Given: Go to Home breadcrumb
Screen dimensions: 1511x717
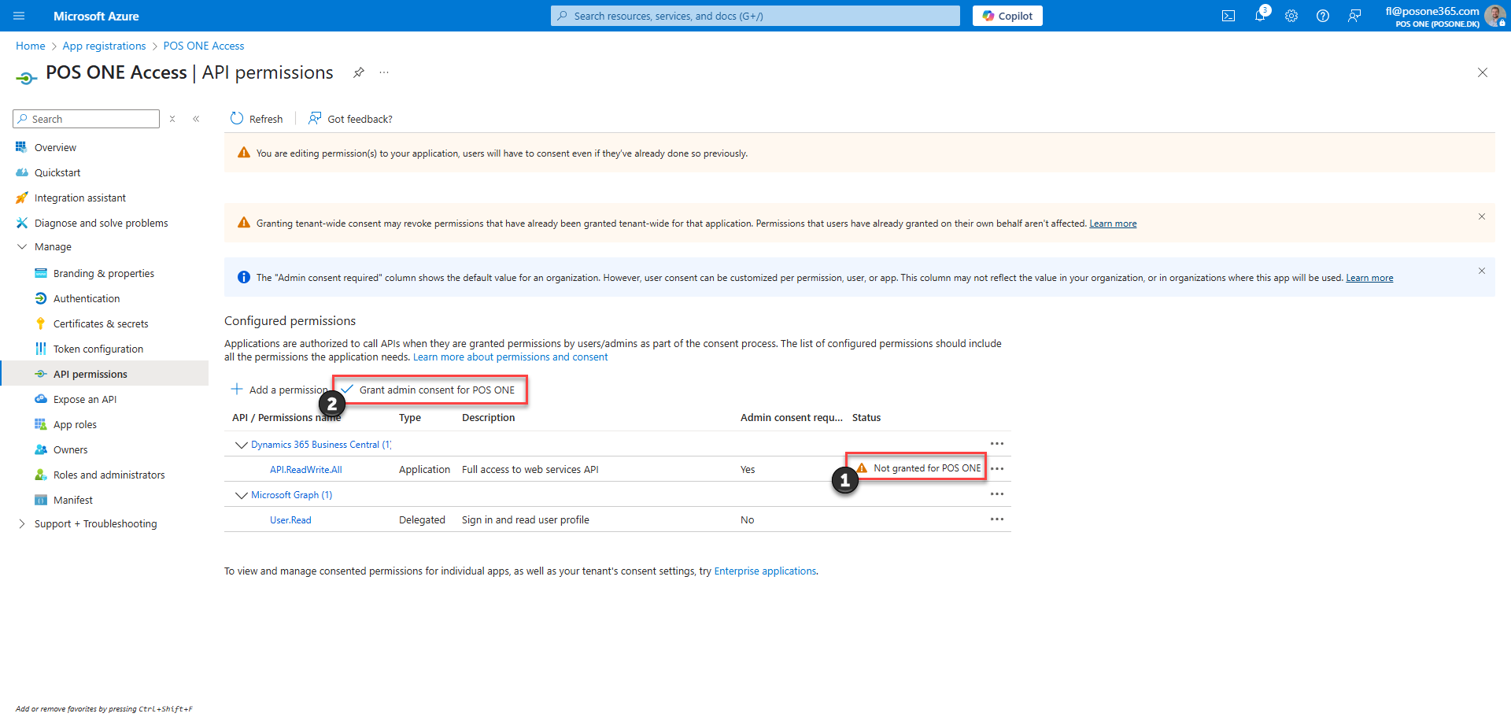Looking at the screenshot, I should 31,46.
